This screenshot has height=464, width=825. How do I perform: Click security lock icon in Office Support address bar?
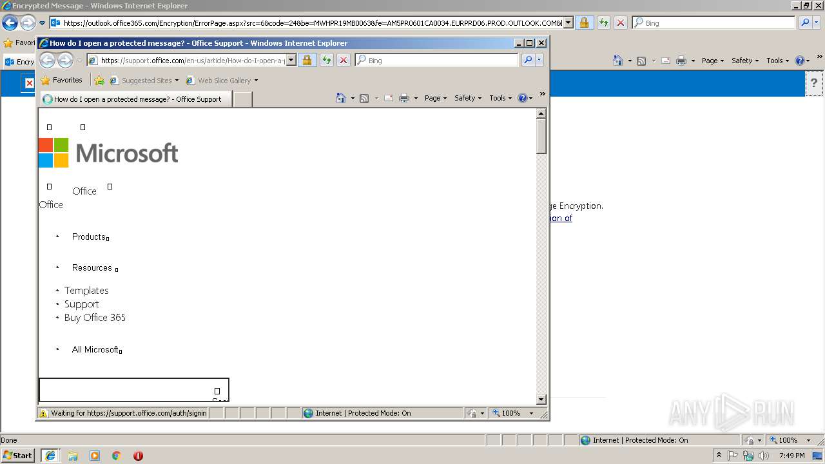(x=307, y=60)
